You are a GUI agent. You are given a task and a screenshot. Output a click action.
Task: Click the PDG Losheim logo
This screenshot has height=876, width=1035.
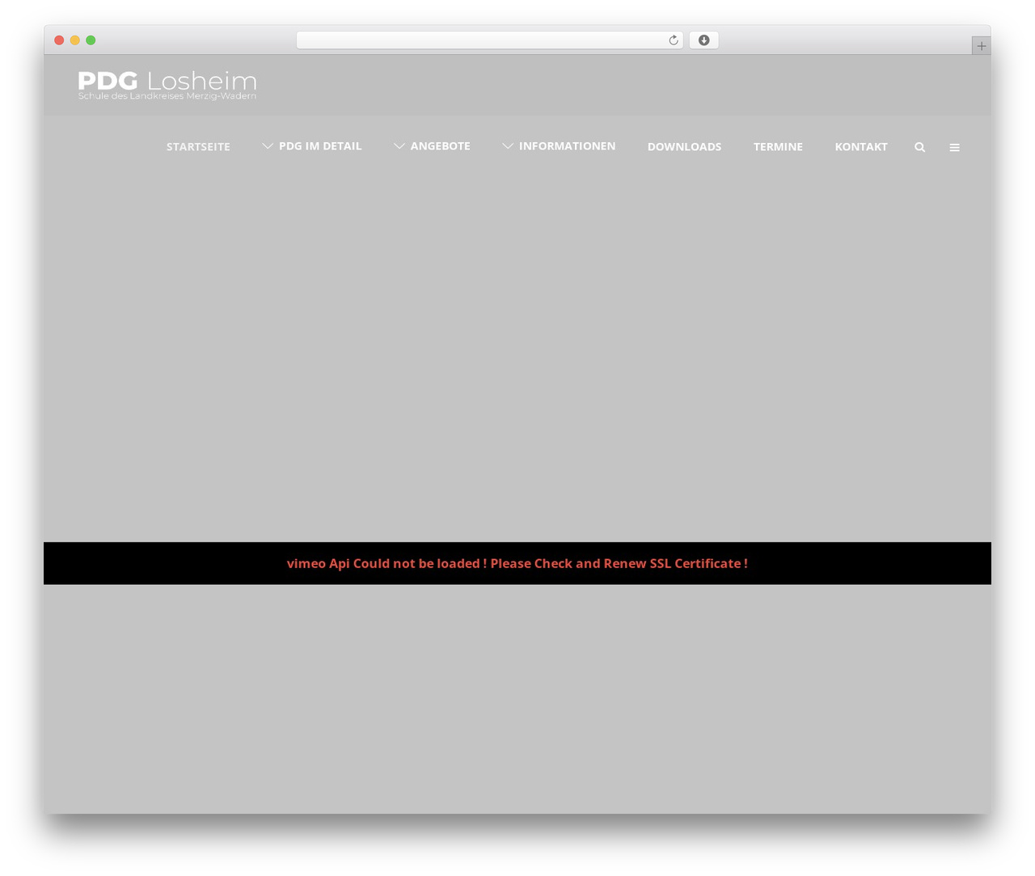(167, 85)
